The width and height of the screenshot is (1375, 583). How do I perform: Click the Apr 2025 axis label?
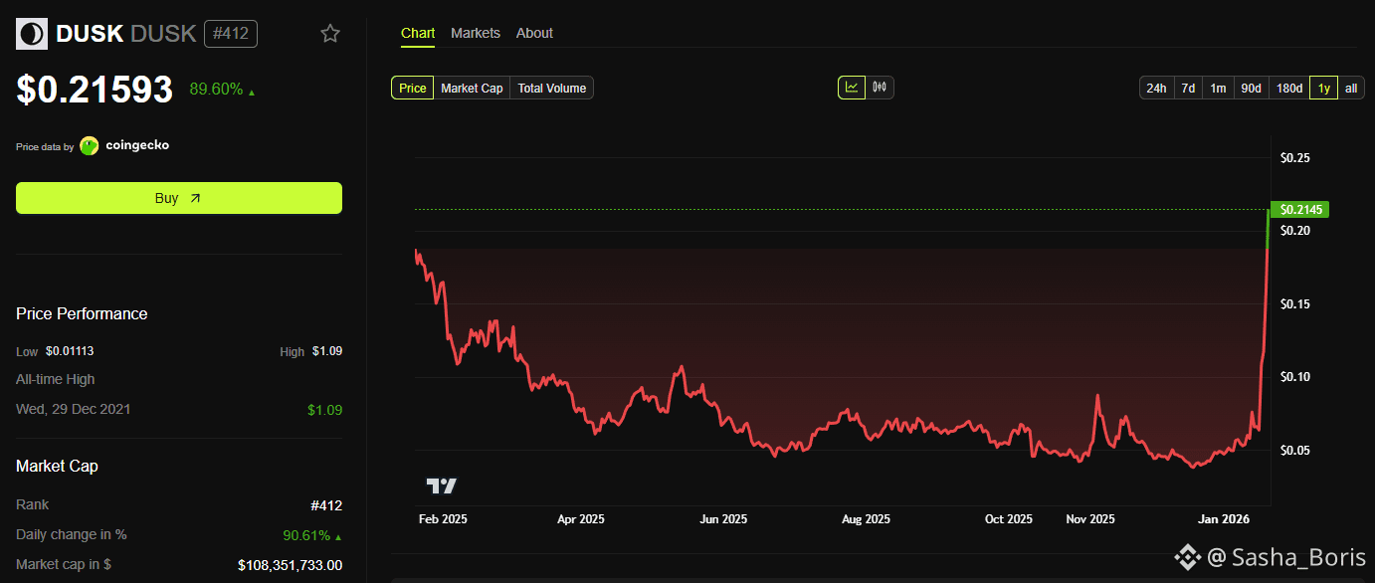(580, 519)
